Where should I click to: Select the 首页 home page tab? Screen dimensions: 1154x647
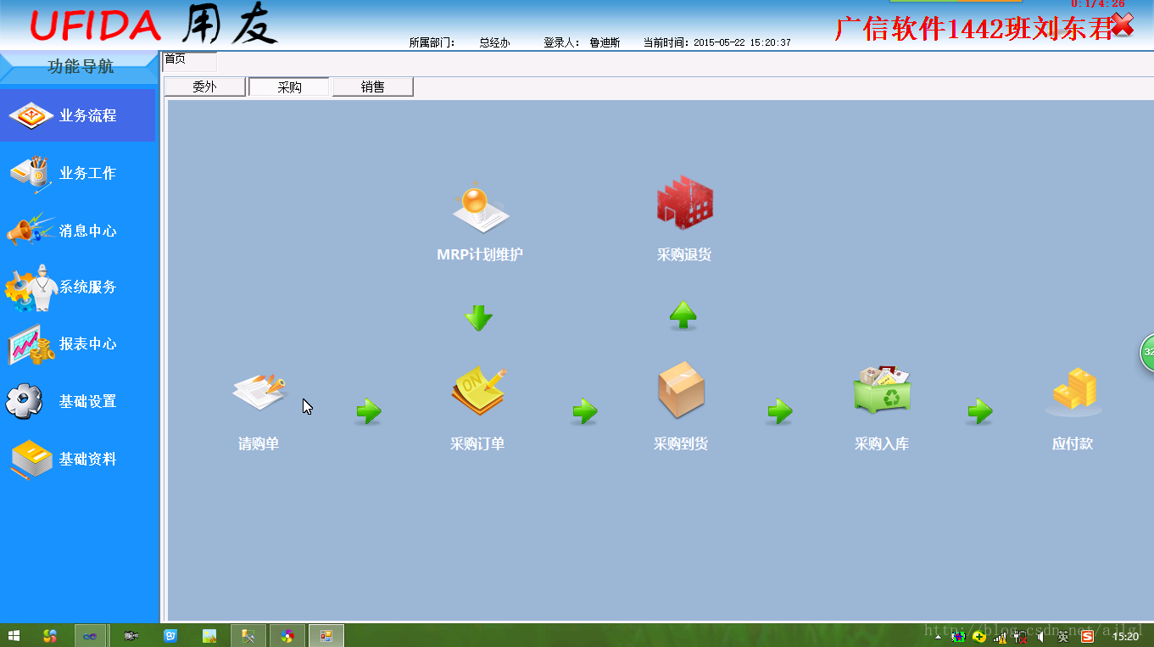[189, 60]
